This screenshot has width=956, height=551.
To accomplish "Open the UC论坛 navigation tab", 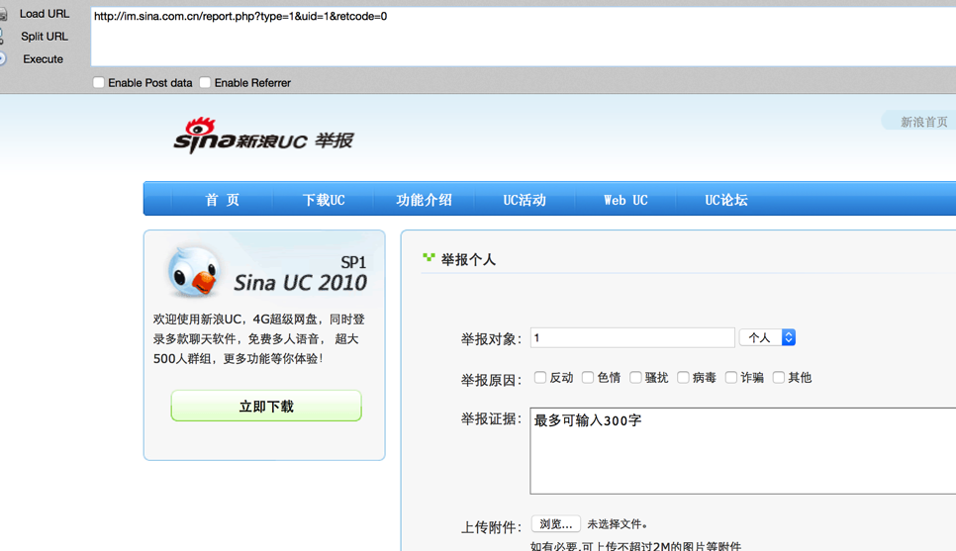I will pyautogui.click(x=726, y=200).
